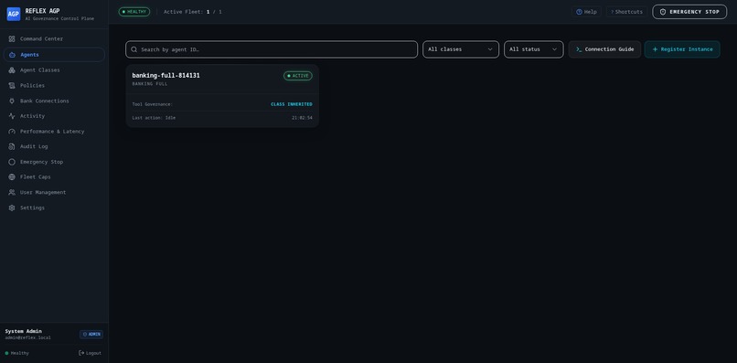Viewport: 737px width, 363px height.
Task: Click the Emergency Stop circle icon in sidebar
Action: click(x=12, y=162)
